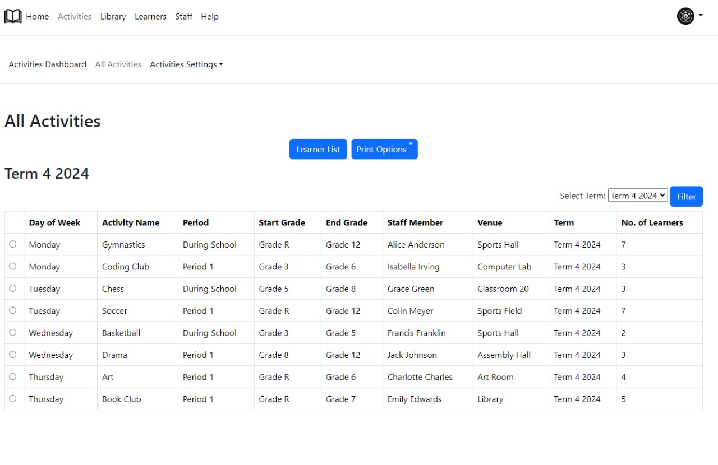This screenshot has height=465, width=718.
Task: Open the Activities Settings dropdown
Action: pyautogui.click(x=186, y=64)
